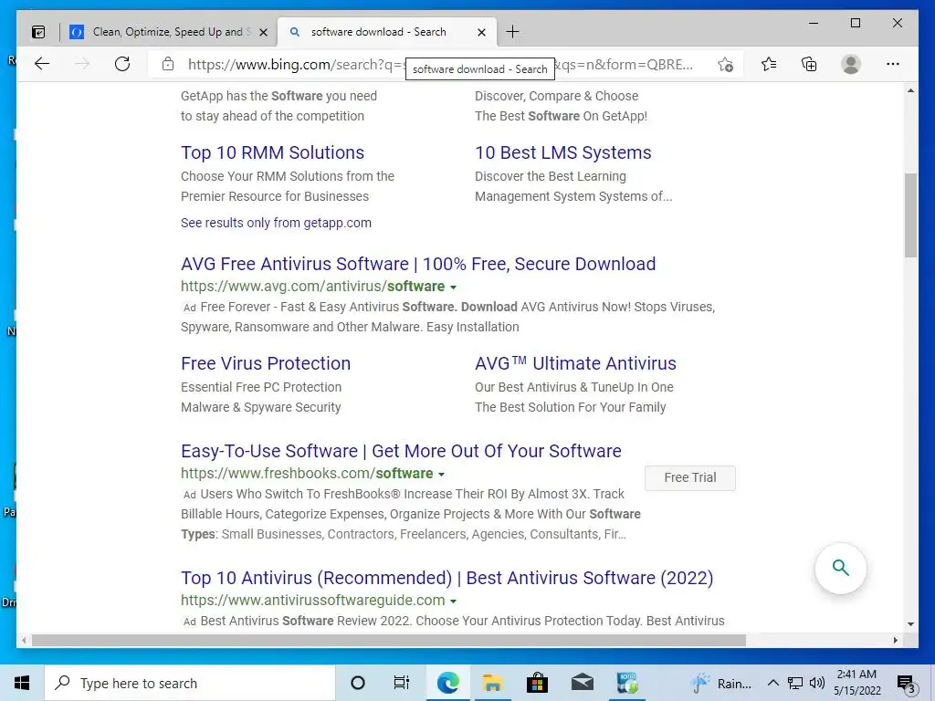Open the 'Easy-To-Use Software' FreshBooks result
Screen dimensions: 935x701
[x=401, y=451]
